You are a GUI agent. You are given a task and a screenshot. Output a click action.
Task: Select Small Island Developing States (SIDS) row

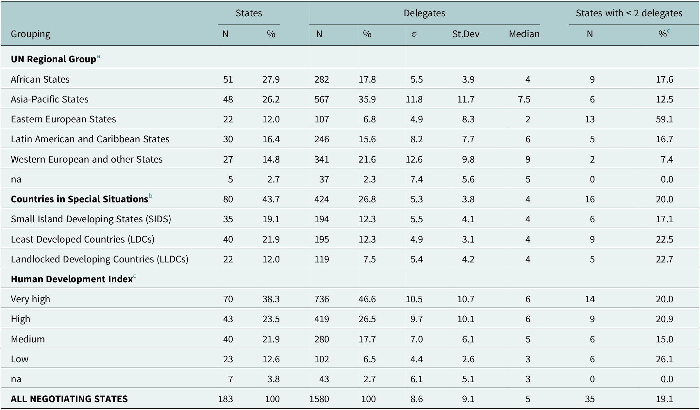click(x=350, y=219)
